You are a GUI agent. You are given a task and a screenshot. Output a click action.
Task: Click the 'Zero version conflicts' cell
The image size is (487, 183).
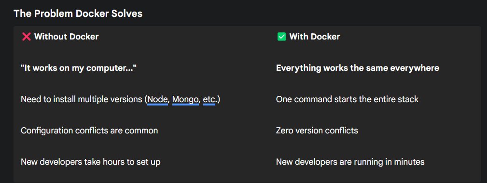pyautogui.click(x=317, y=131)
